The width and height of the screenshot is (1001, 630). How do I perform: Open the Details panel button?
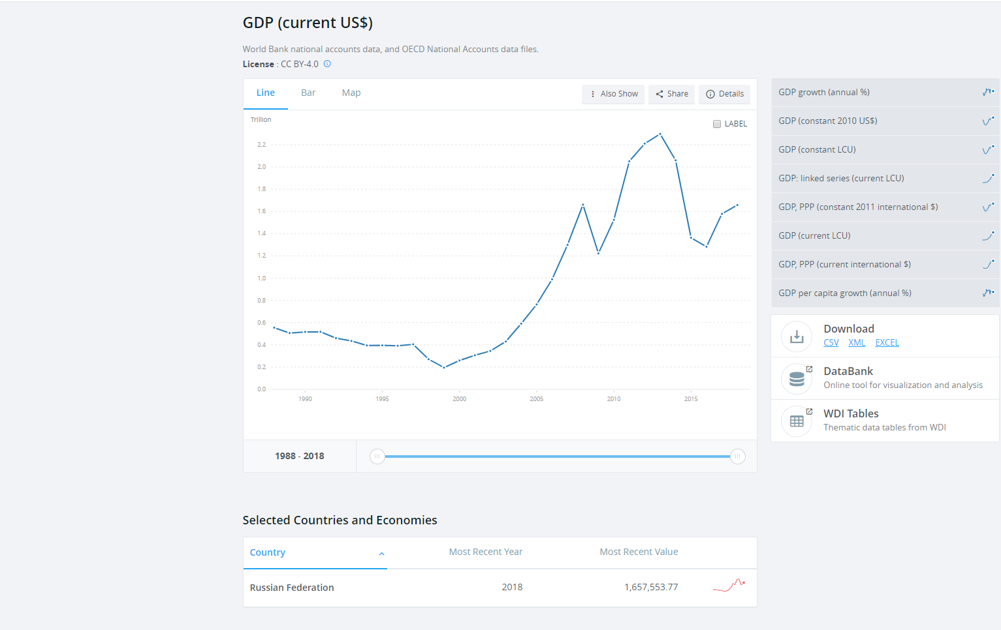point(724,94)
